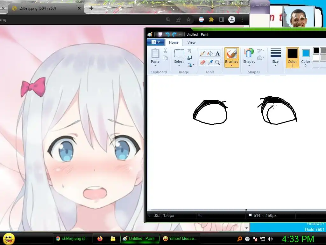Viewport: 326px width, 245px height.
Task: Click the Save icon in Paint title bar
Action: coord(160,34)
